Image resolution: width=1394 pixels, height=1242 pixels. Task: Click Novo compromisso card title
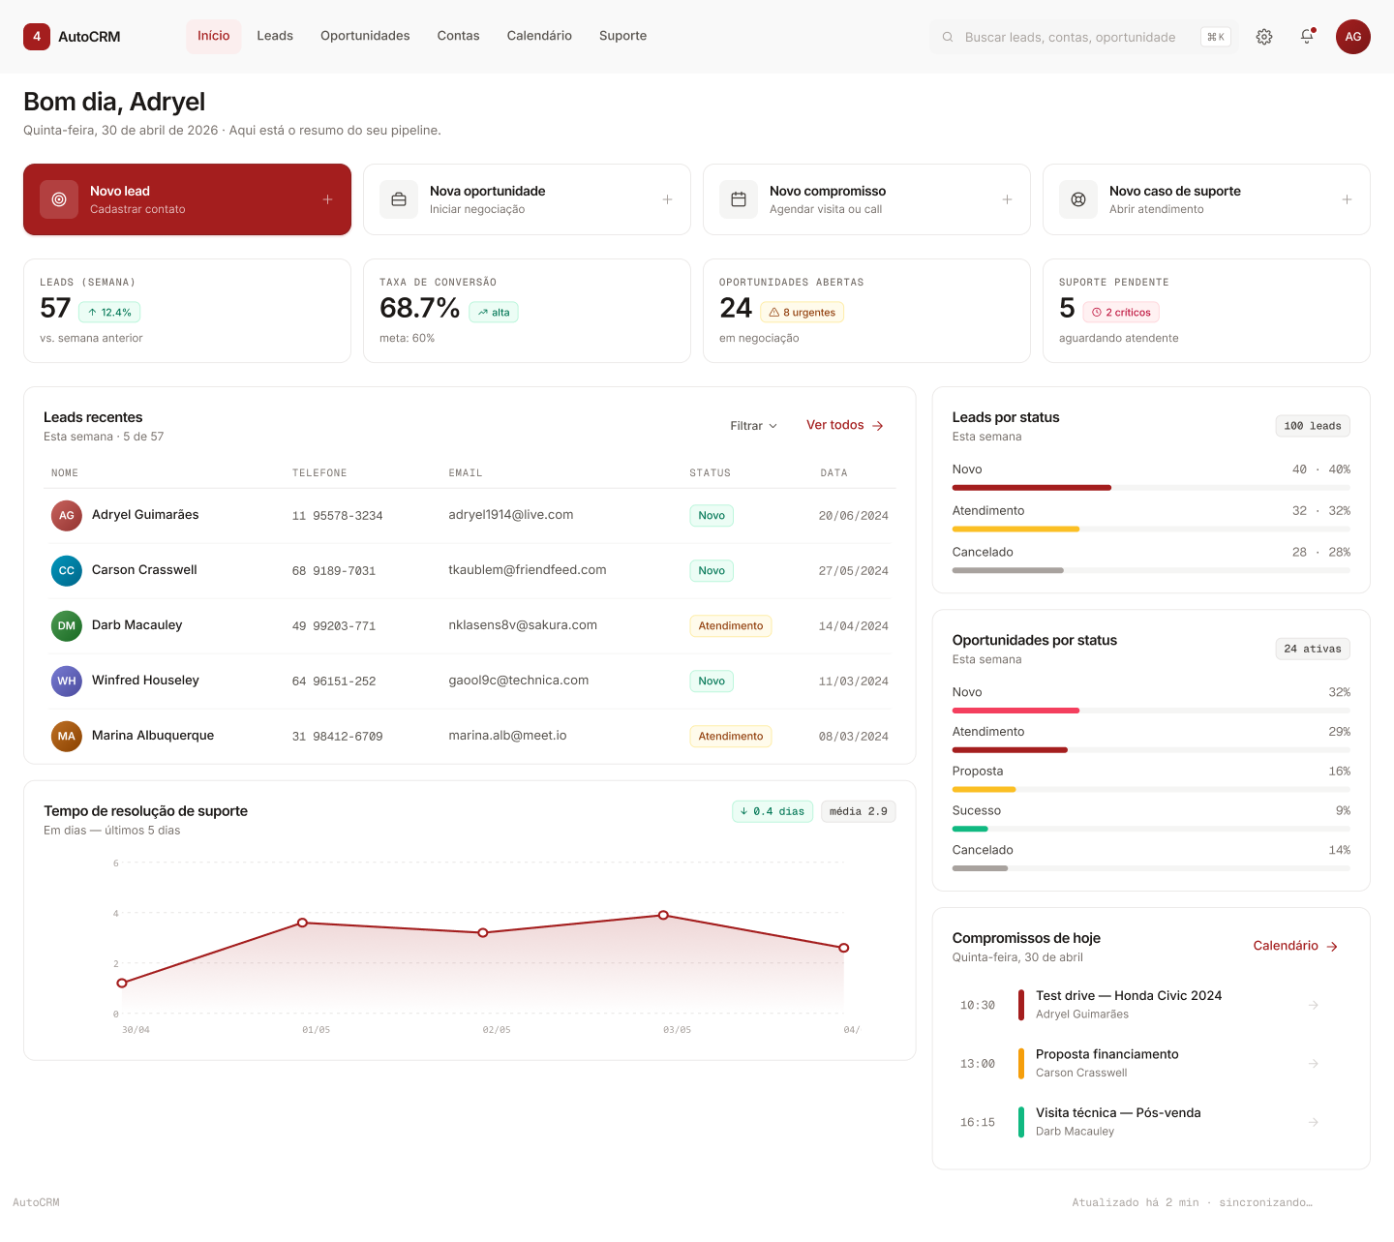tap(828, 192)
